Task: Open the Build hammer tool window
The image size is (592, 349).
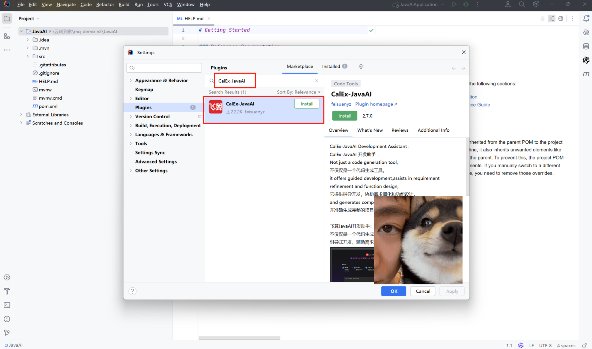Action: 7,291
